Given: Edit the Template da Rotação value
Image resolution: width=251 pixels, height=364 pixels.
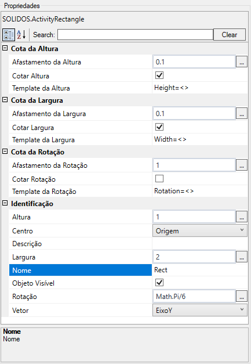Looking at the screenshot, I should tap(200, 191).
